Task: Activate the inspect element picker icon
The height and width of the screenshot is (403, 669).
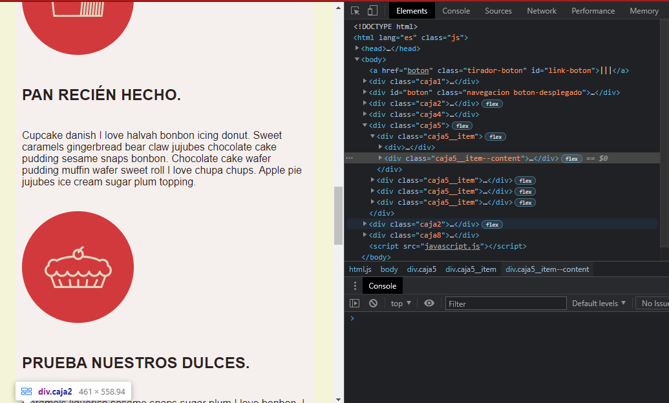Action: pyautogui.click(x=355, y=11)
